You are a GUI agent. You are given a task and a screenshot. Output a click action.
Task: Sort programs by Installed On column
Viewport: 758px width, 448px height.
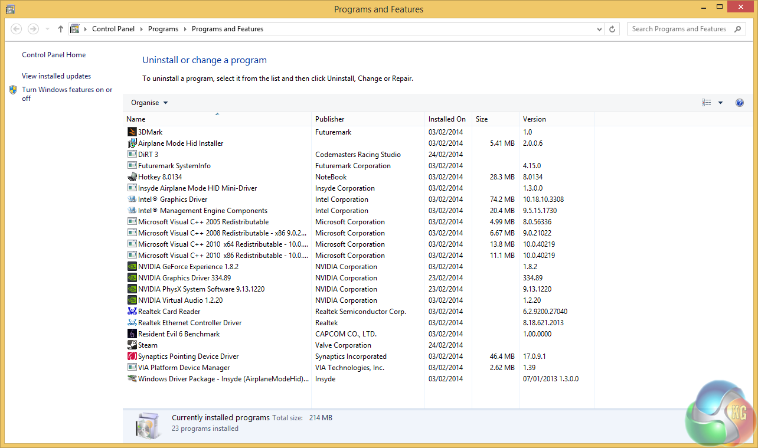[447, 119]
